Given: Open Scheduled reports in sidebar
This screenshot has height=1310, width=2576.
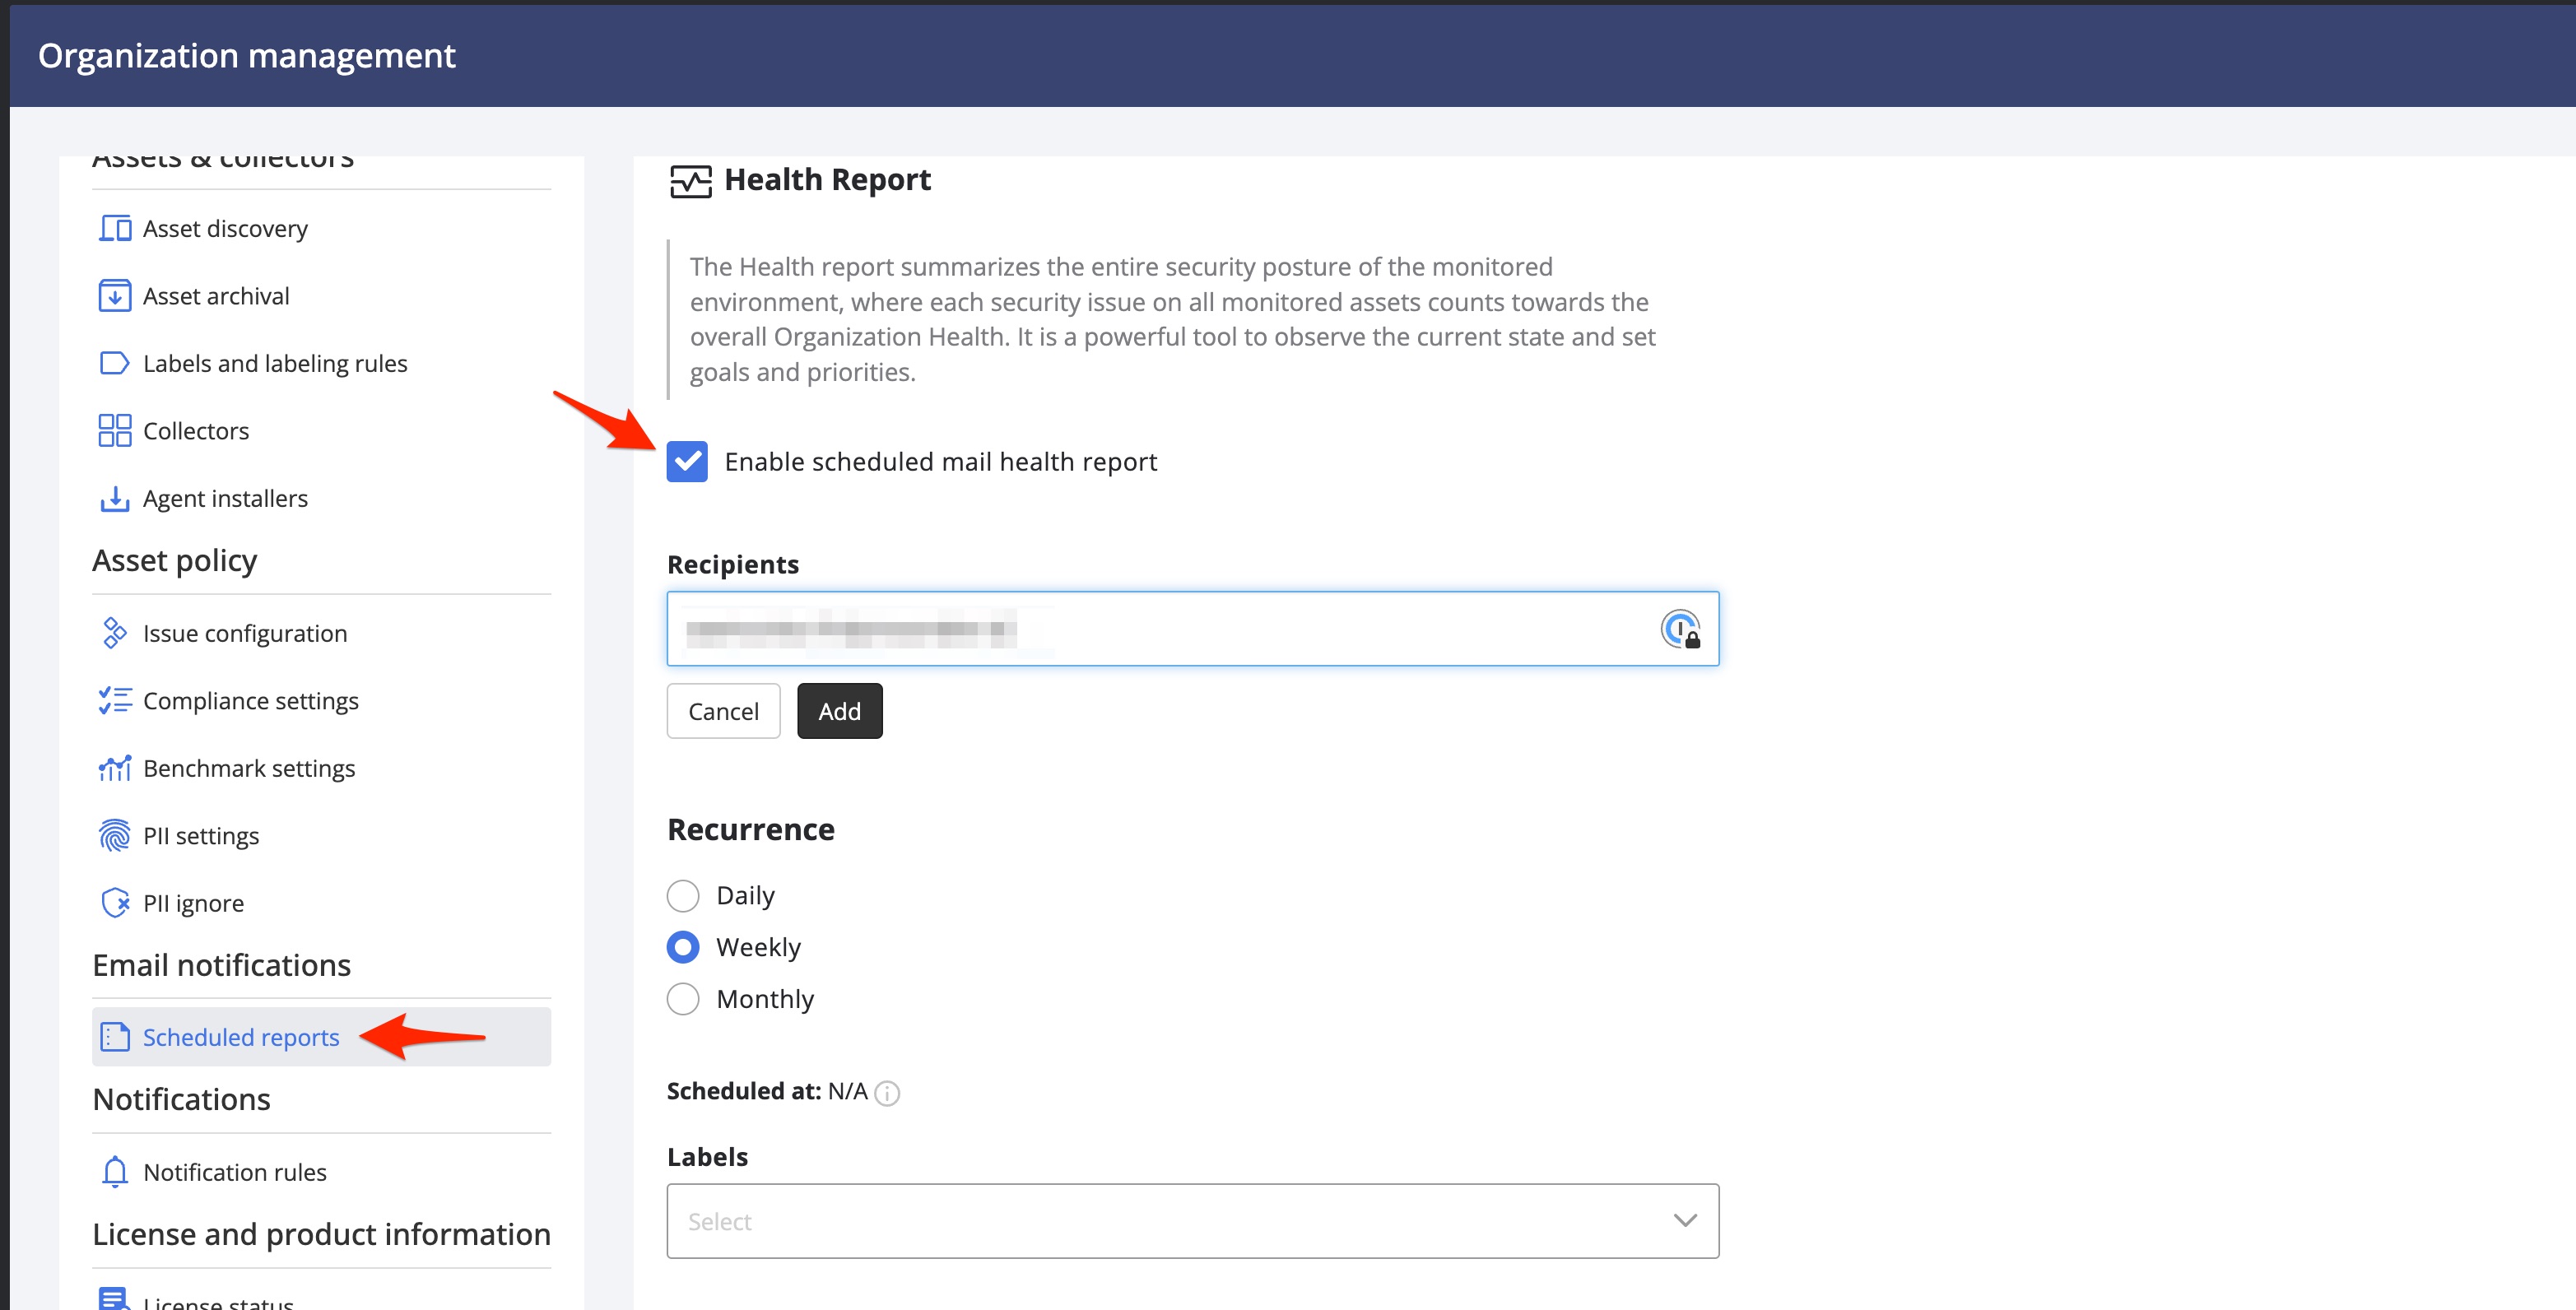Looking at the screenshot, I should click(241, 1038).
